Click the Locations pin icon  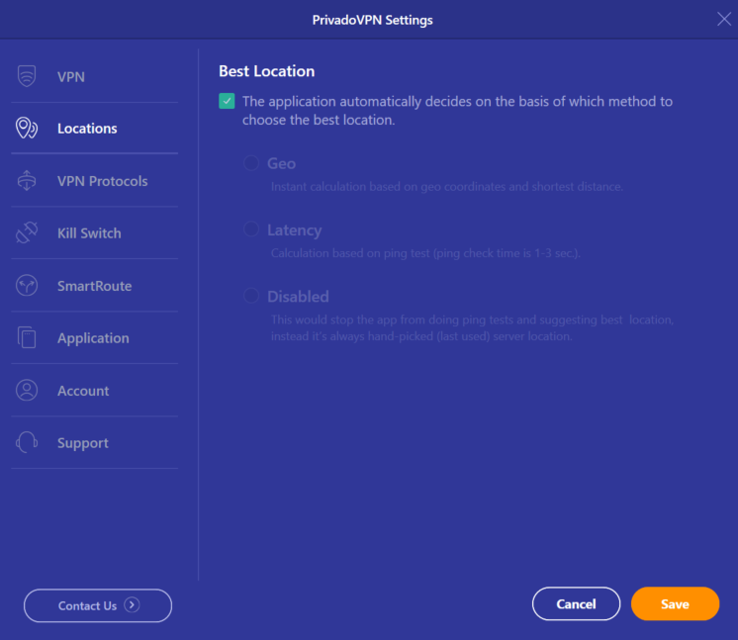(x=27, y=129)
